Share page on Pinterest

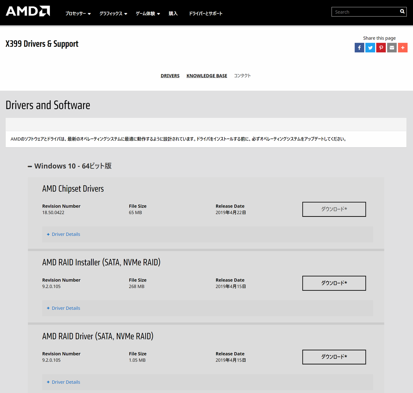381,47
